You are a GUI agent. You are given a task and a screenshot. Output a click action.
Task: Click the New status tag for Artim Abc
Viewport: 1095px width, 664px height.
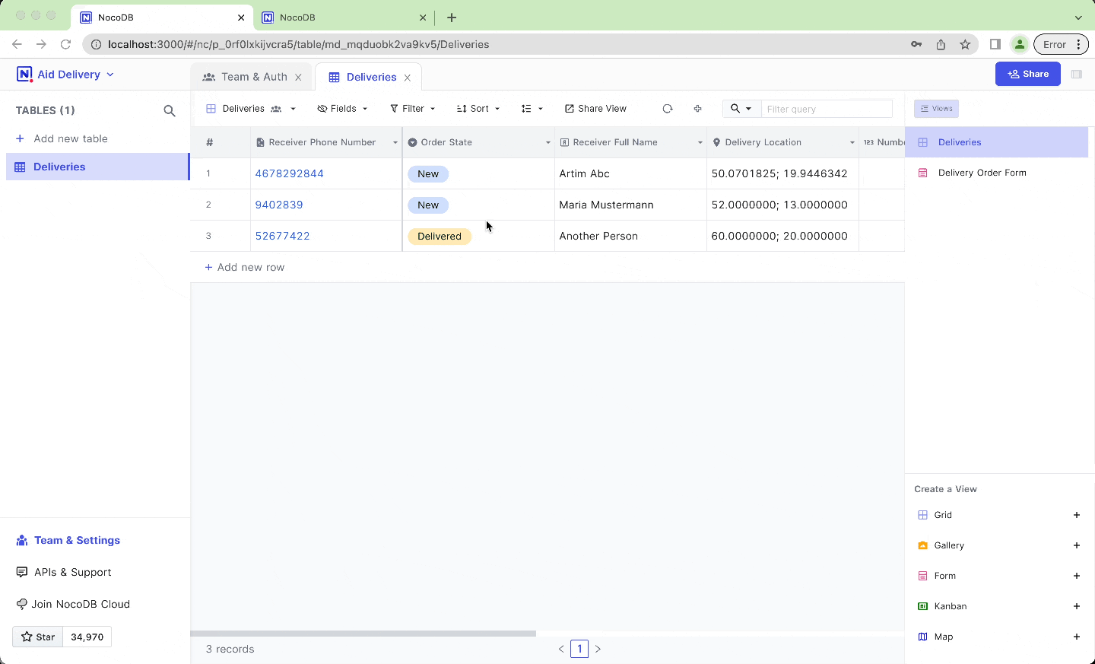(x=428, y=174)
